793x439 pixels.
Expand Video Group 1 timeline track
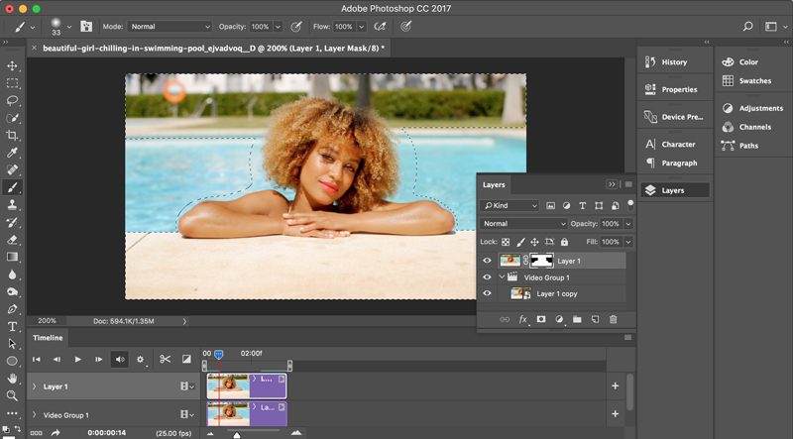coord(34,415)
